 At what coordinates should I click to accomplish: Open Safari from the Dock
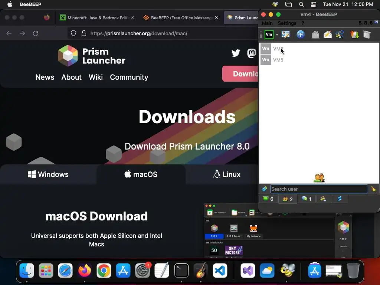click(x=65, y=271)
